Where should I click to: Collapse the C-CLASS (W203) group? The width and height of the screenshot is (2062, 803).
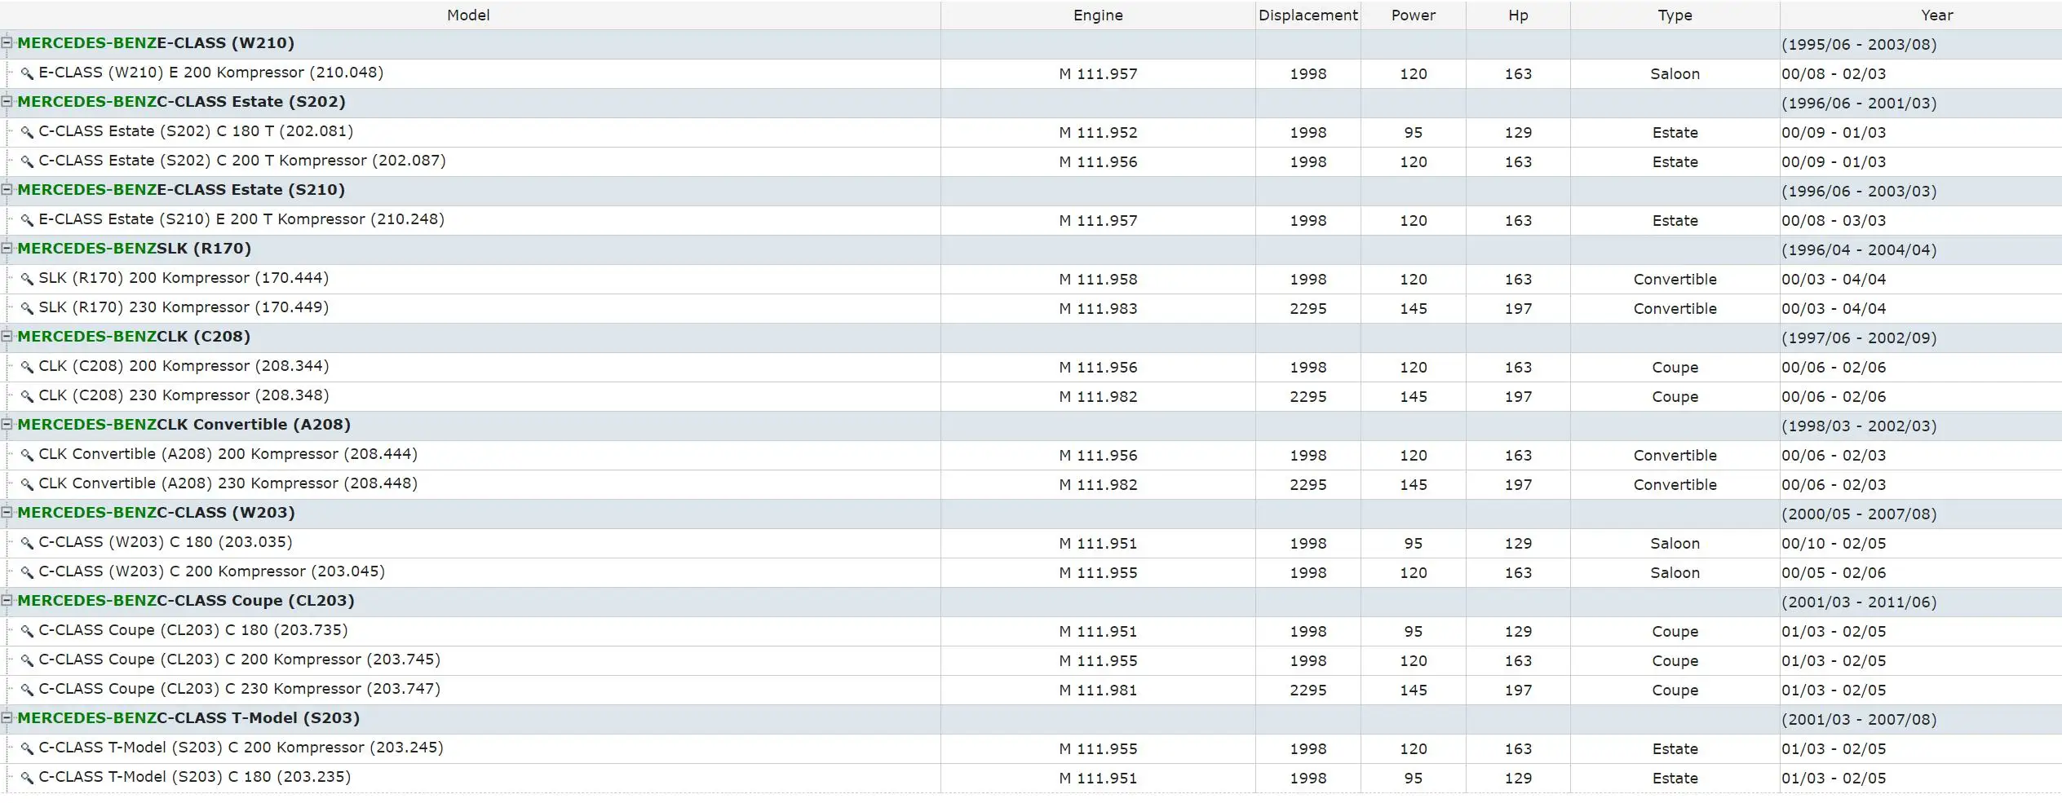pyautogui.click(x=7, y=513)
